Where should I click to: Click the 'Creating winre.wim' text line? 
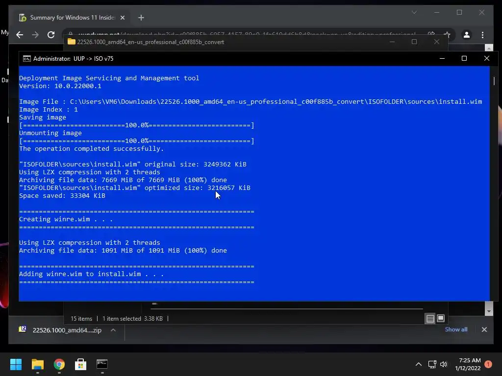click(x=66, y=219)
